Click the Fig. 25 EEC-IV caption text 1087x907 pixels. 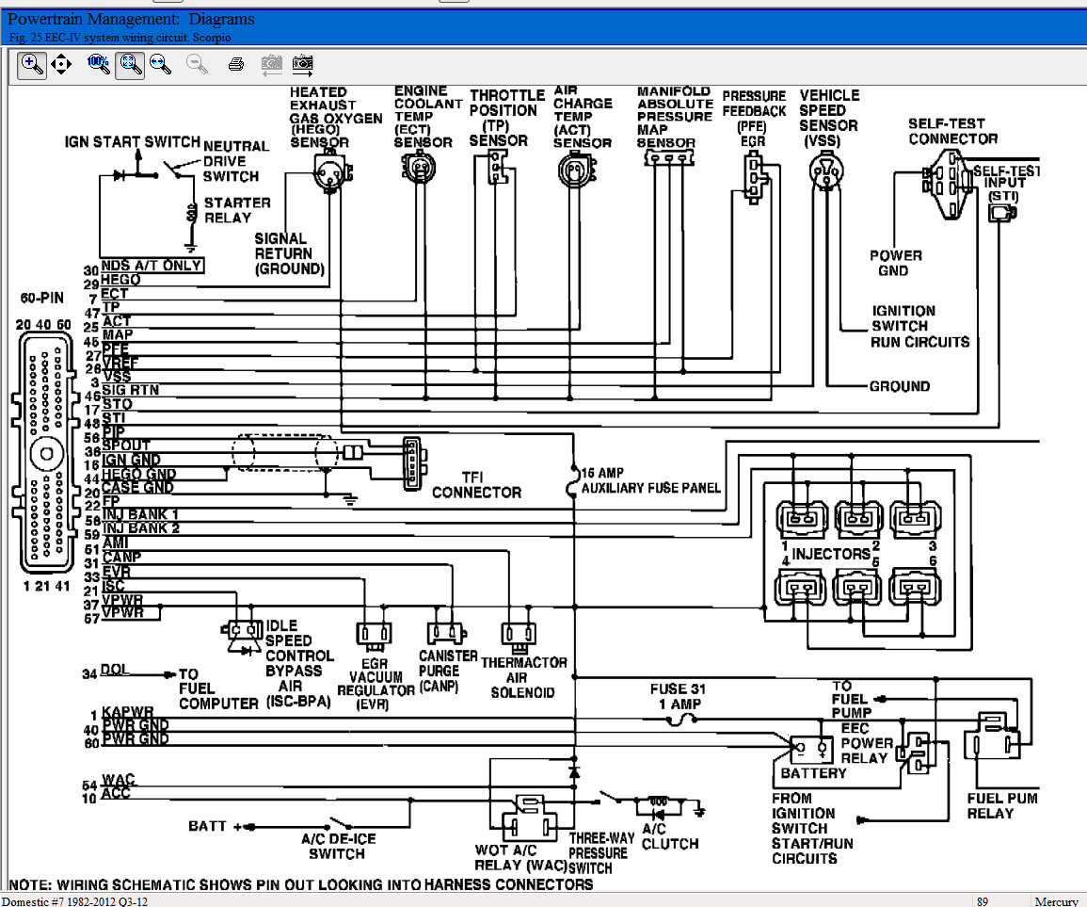click(x=119, y=37)
